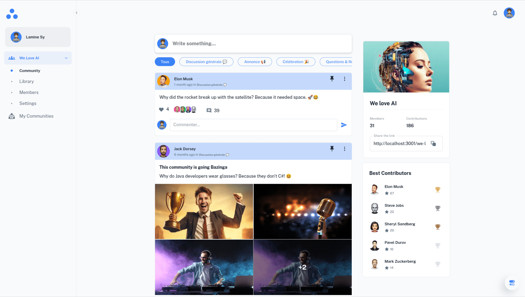
Task: Select the Lamine Sy profile card
Action: pyautogui.click(x=38, y=37)
